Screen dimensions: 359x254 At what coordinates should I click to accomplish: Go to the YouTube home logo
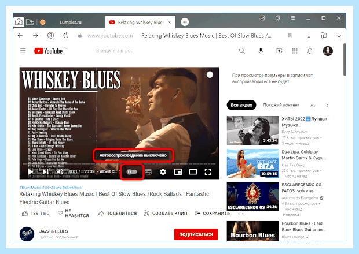coord(48,51)
